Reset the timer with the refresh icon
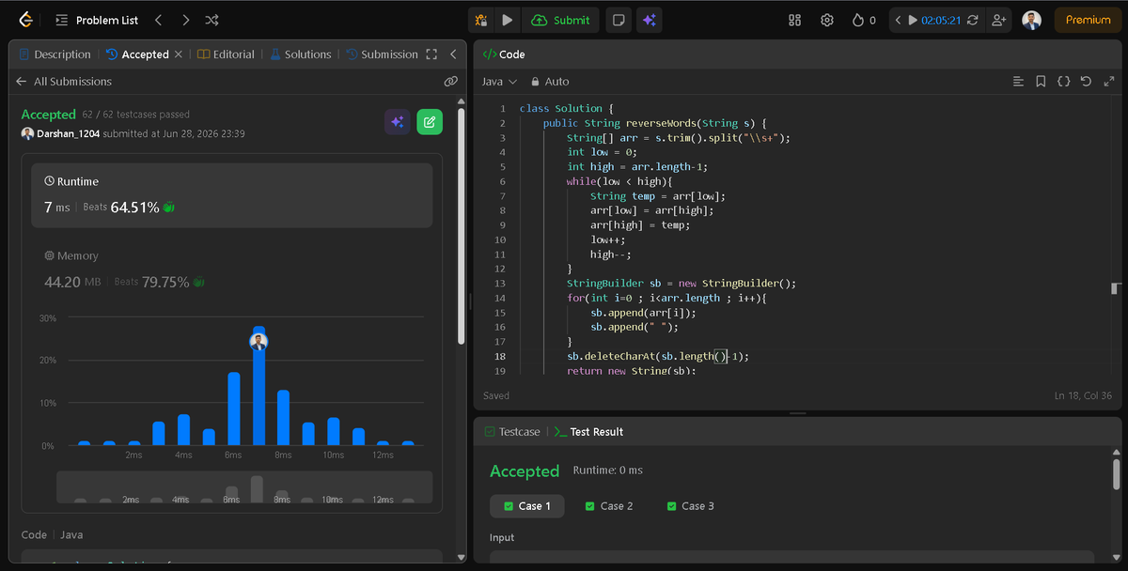 [972, 20]
